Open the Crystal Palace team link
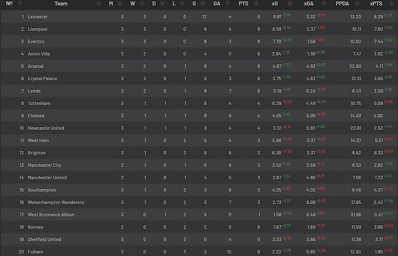 pyautogui.click(x=43, y=79)
